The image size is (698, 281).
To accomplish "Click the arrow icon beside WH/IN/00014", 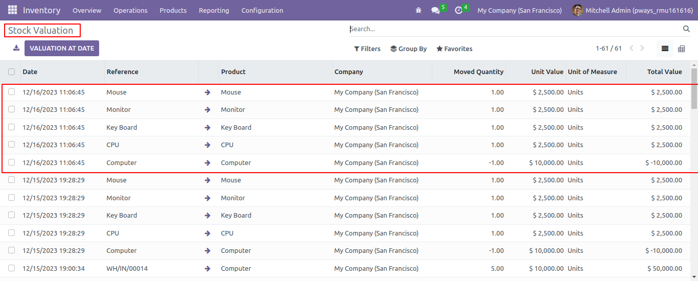I will point(207,268).
